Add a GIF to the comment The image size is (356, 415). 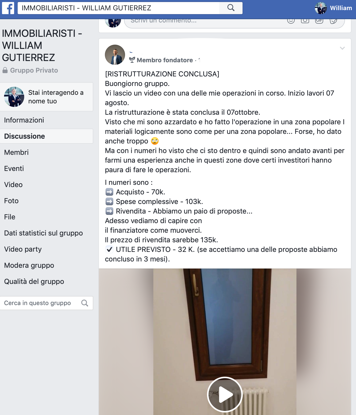[319, 21]
